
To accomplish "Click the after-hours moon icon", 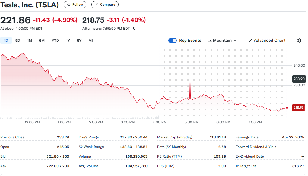I will click(x=134, y=29).
